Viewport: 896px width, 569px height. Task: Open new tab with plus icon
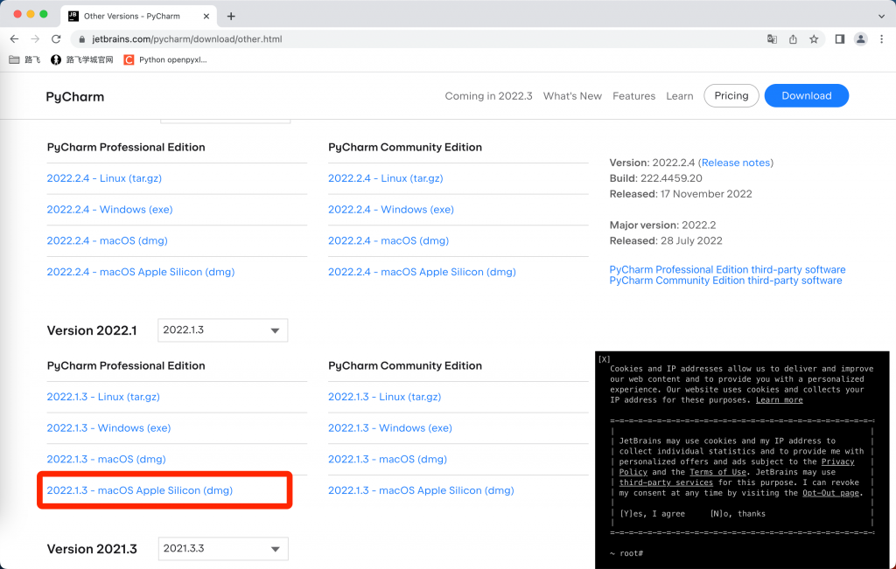231,16
